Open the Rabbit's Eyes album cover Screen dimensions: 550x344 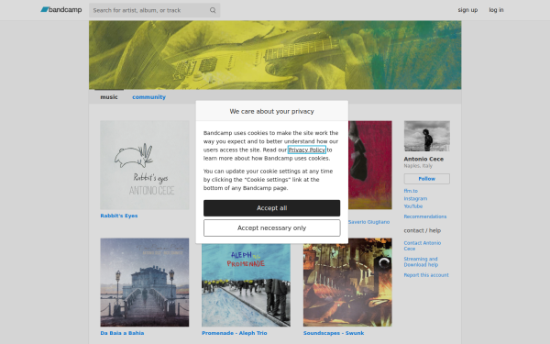pyautogui.click(x=145, y=165)
